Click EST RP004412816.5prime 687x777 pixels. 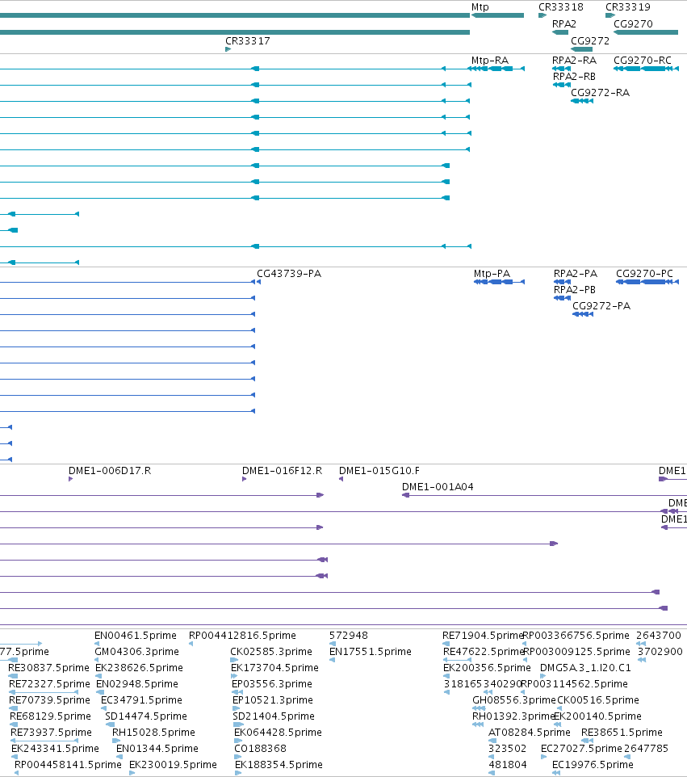point(242,636)
